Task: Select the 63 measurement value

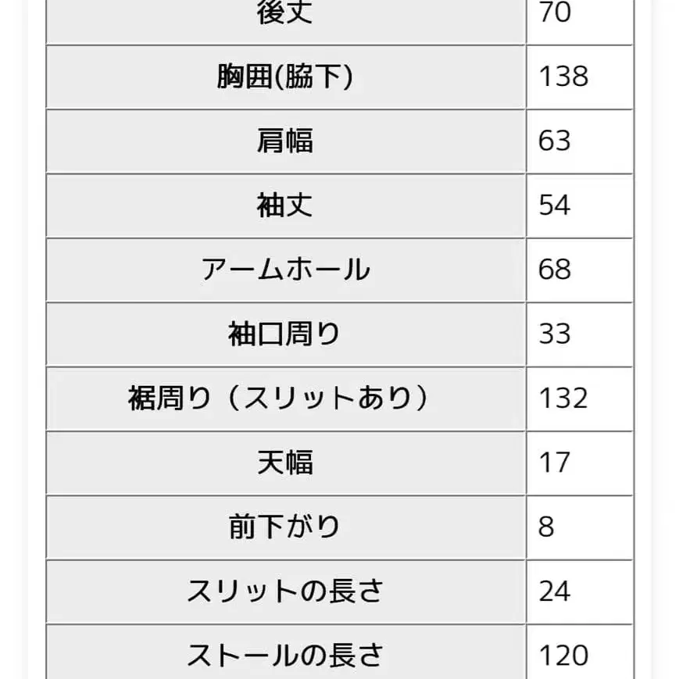Action: pyautogui.click(x=554, y=141)
